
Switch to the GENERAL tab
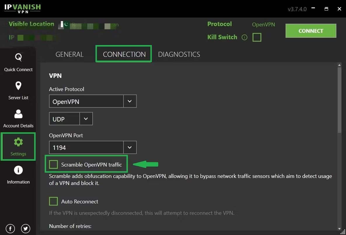click(69, 54)
